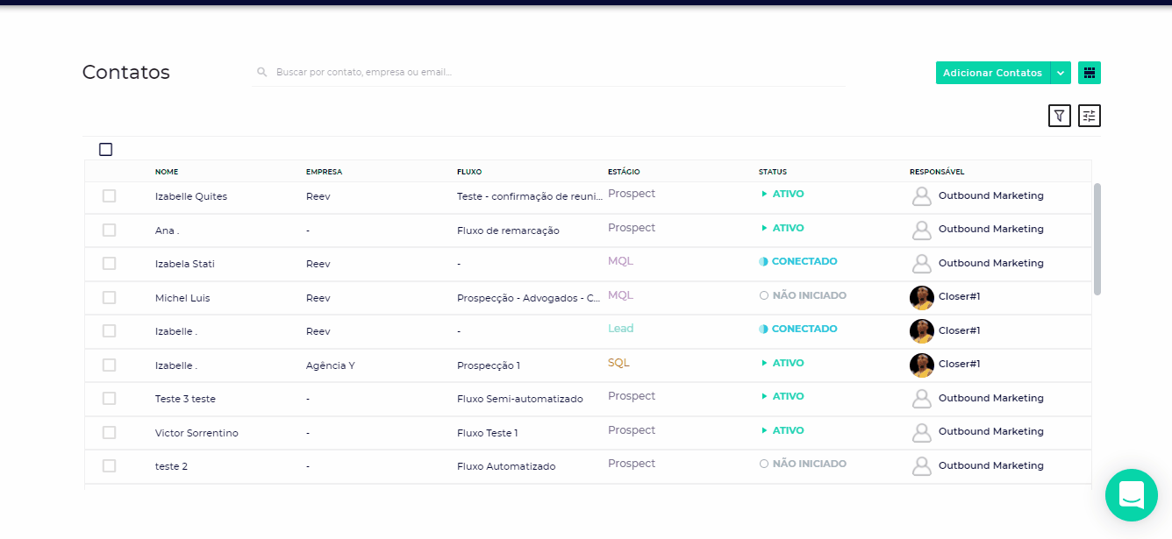Click Michel Luis's Closer#1 avatar
This screenshot has width=1172, height=539.
click(x=921, y=297)
